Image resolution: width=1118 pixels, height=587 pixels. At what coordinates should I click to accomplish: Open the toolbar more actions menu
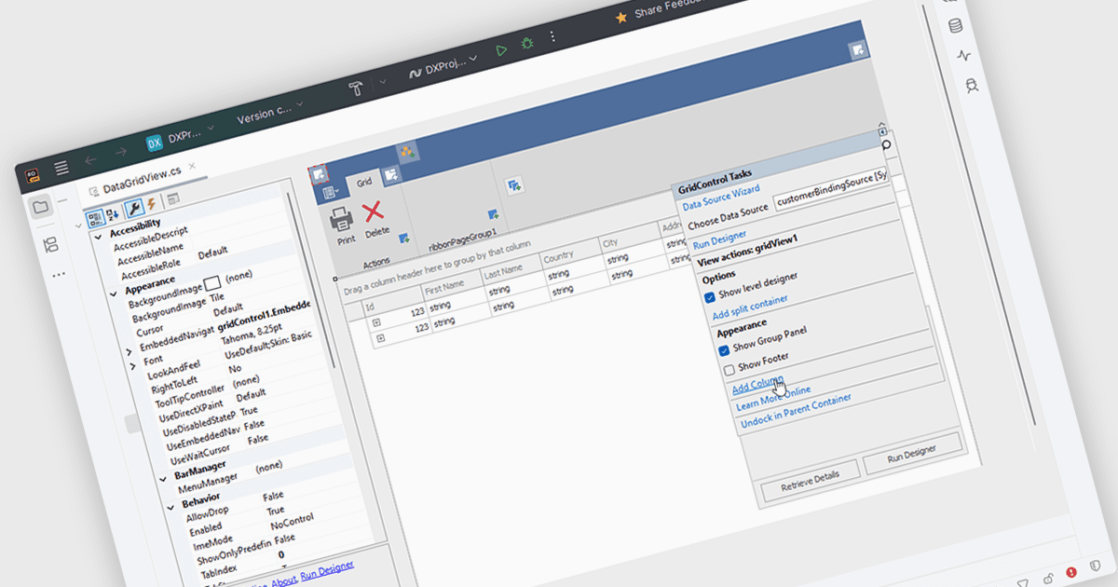point(552,37)
